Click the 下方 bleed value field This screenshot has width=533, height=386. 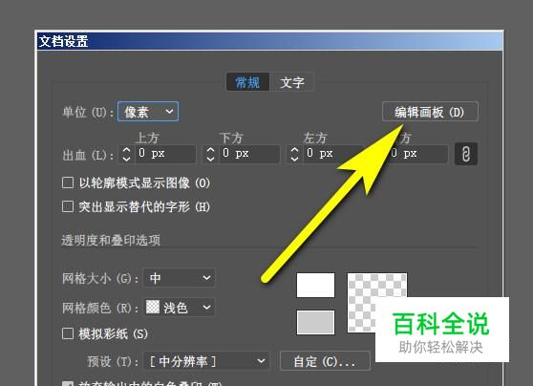tap(249, 154)
